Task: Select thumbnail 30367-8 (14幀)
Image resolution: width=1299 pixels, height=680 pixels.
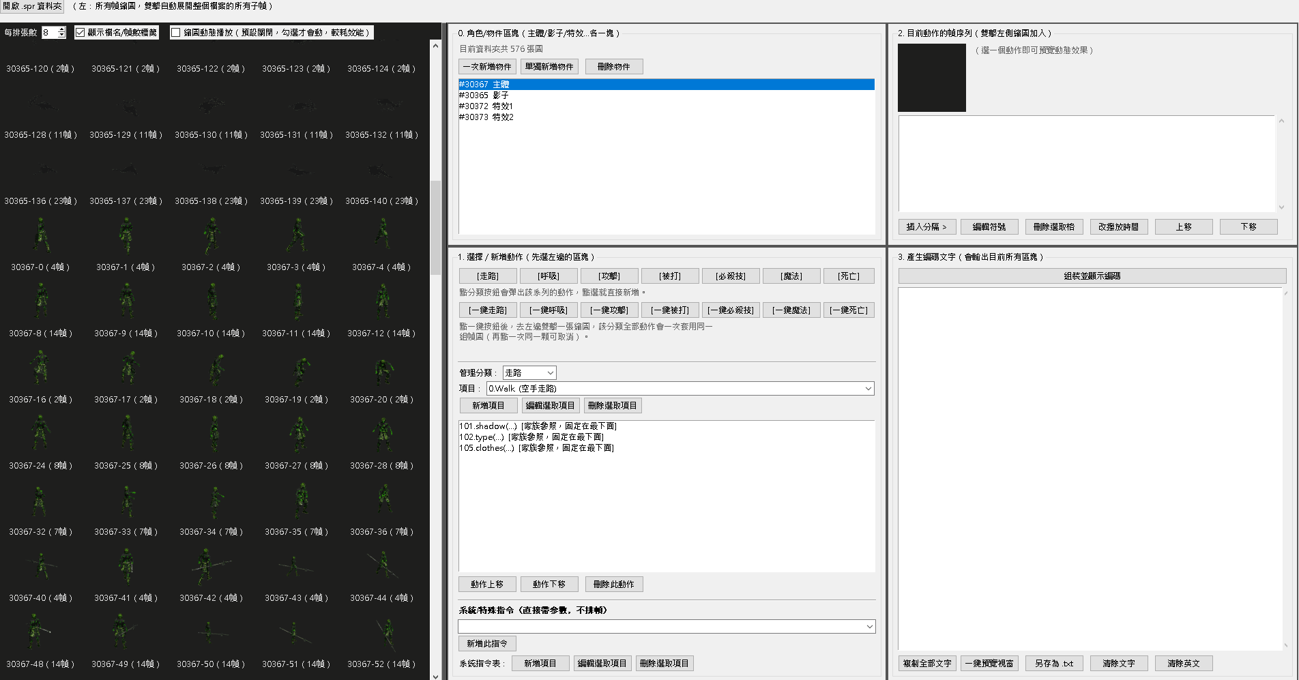Action: pyautogui.click(x=40, y=301)
